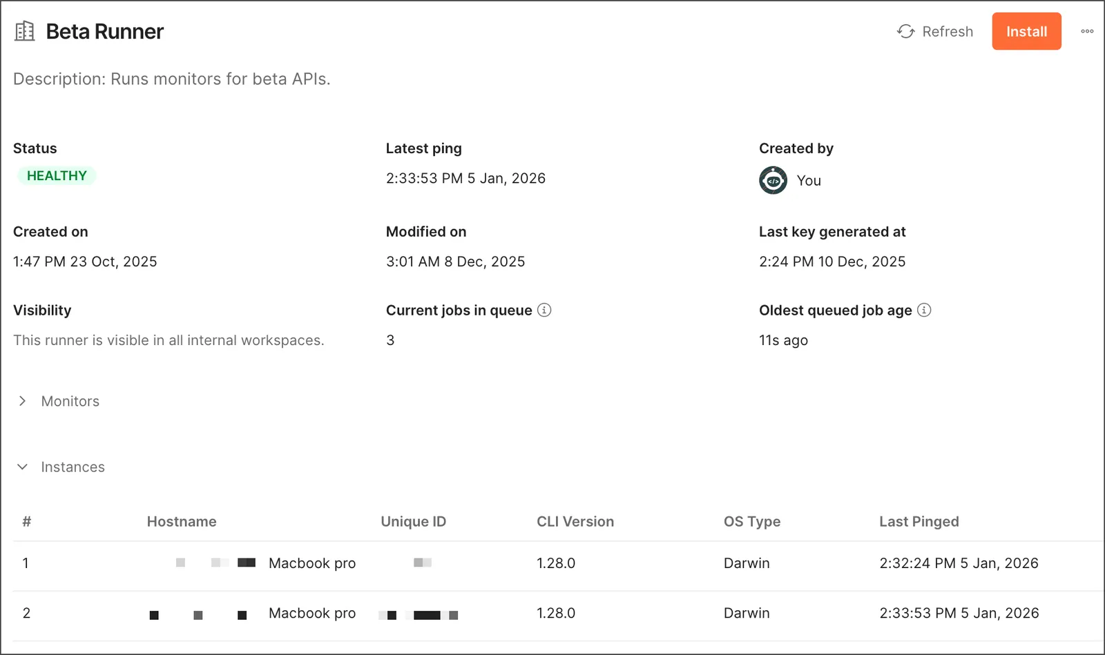The image size is (1105, 655).
Task: Click the Refresh button label
Action: tap(948, 31)
